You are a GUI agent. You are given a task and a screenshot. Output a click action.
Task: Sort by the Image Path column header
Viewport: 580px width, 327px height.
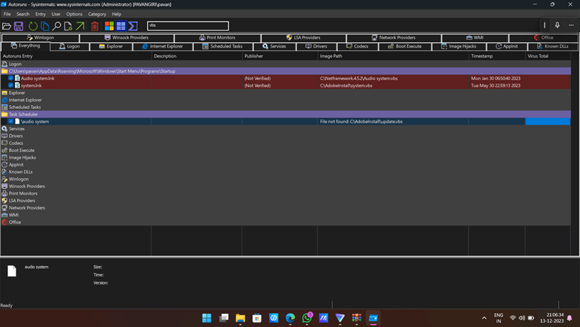coord(393,56)
